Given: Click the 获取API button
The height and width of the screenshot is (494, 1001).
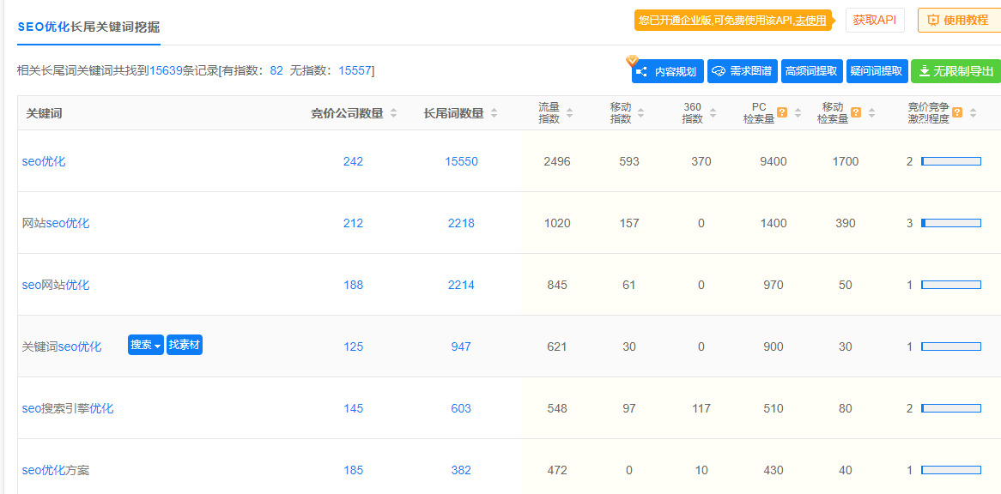Looking at the screenshot, I should coord(875,21).
